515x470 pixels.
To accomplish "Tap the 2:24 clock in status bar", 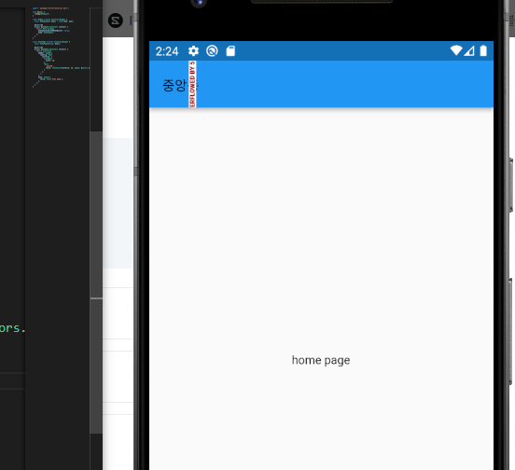I will coord(167,51).
